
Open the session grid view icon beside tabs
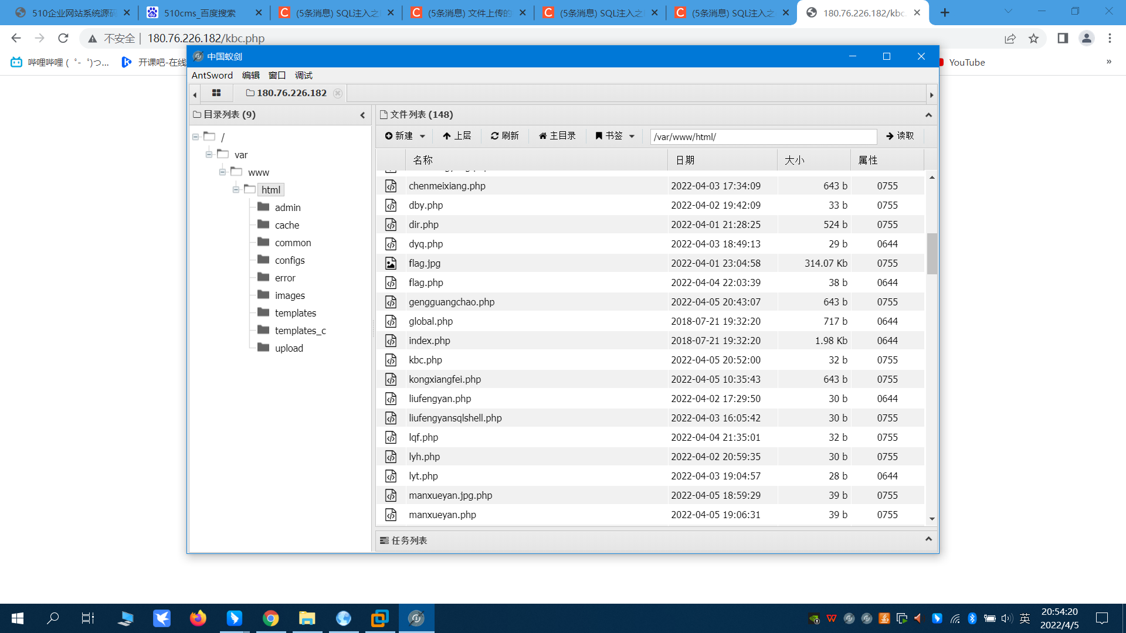(x=216, y=93)
